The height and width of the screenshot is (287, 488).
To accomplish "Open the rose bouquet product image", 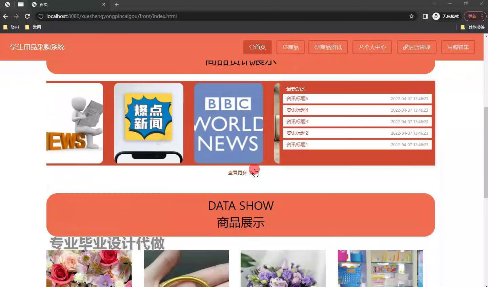I will 89,268.
